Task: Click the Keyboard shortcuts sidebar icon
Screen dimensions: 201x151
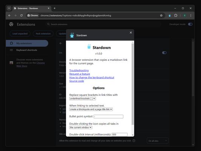Action: tap(11, 50)
